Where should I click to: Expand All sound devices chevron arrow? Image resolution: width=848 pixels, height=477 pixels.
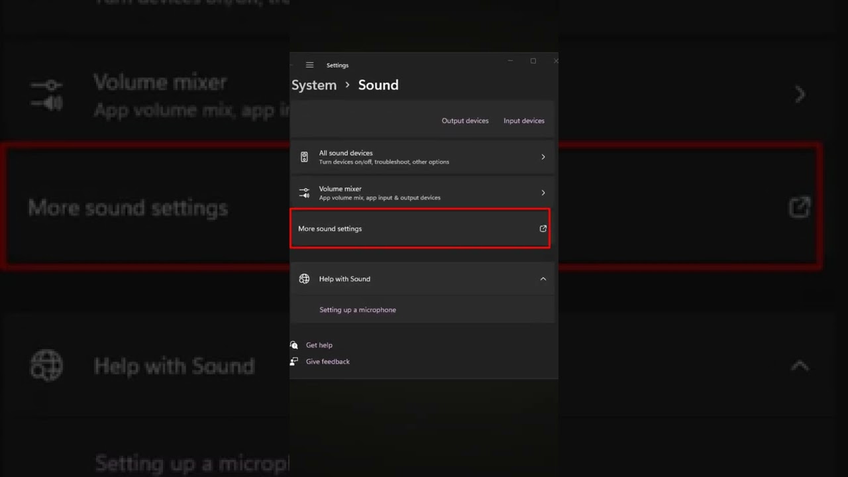pos(543,157)
